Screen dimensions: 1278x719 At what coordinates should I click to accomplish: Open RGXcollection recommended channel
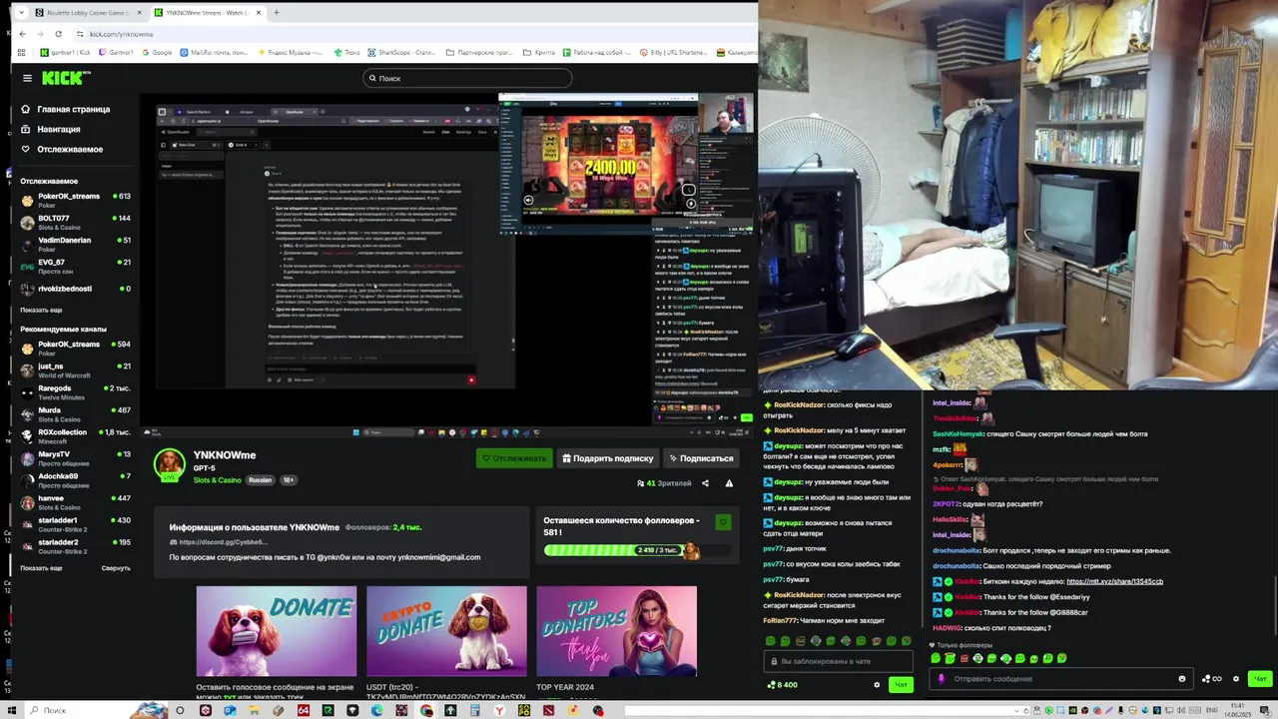76,435
